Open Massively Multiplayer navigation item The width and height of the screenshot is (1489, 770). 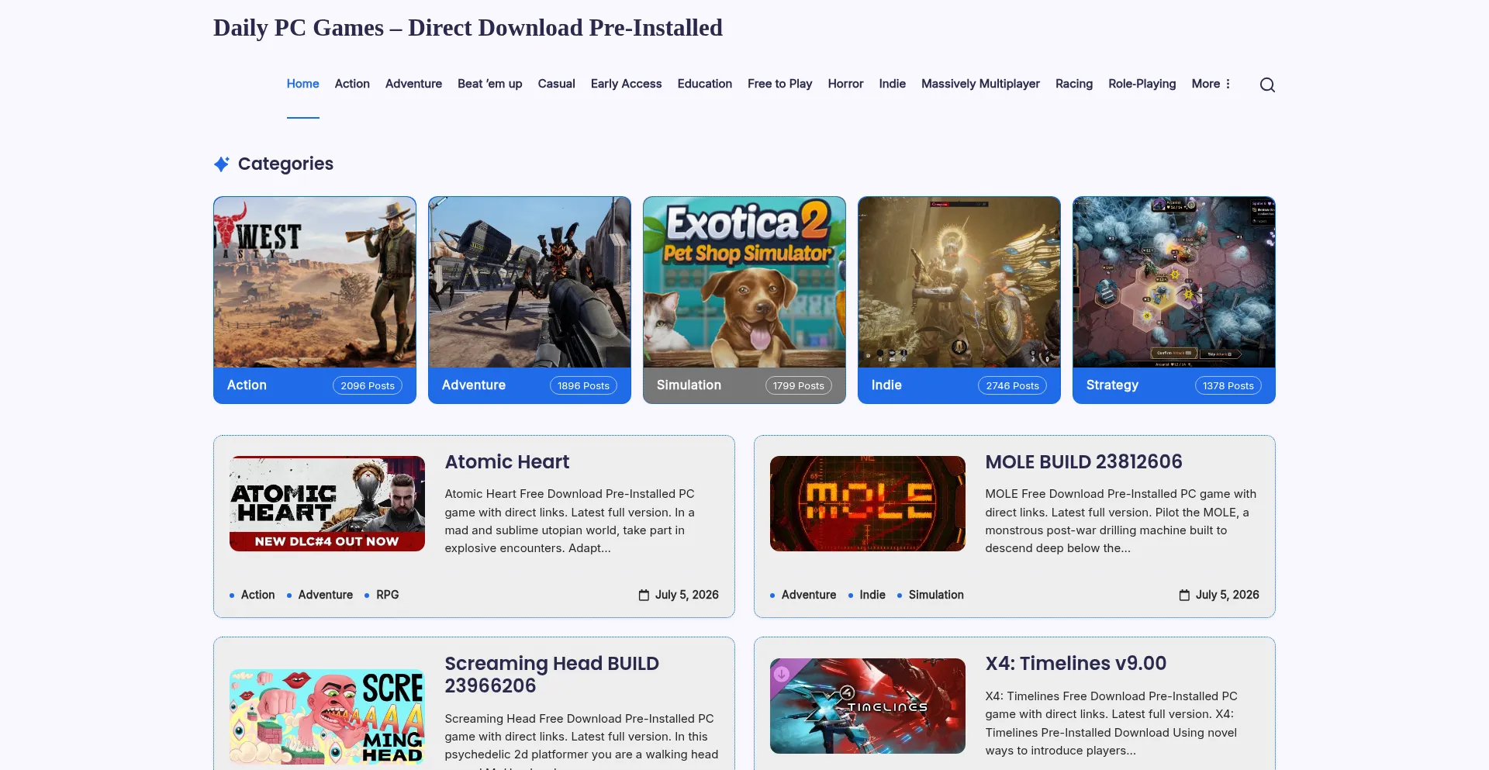pos(980,84)
